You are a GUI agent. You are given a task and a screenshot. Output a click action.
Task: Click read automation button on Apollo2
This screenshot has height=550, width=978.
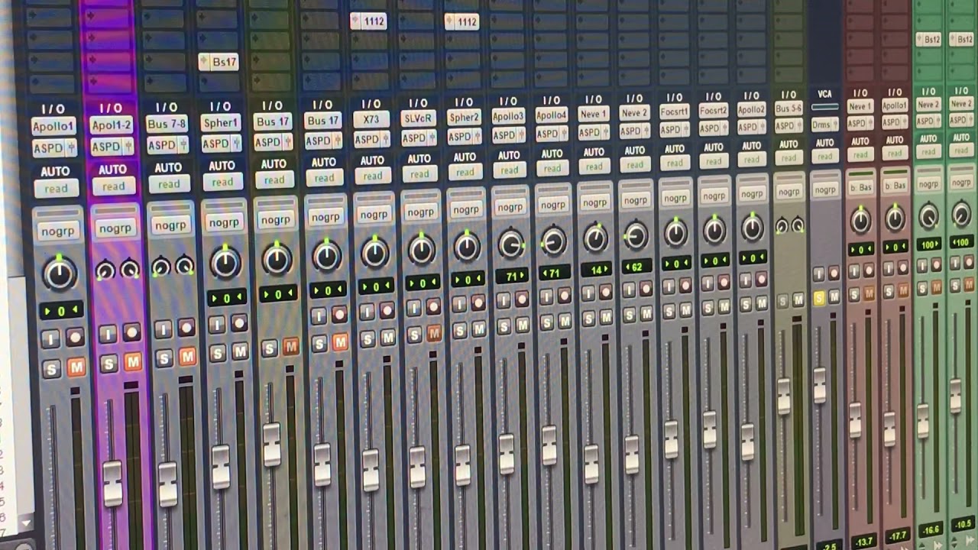pos(752,161)
